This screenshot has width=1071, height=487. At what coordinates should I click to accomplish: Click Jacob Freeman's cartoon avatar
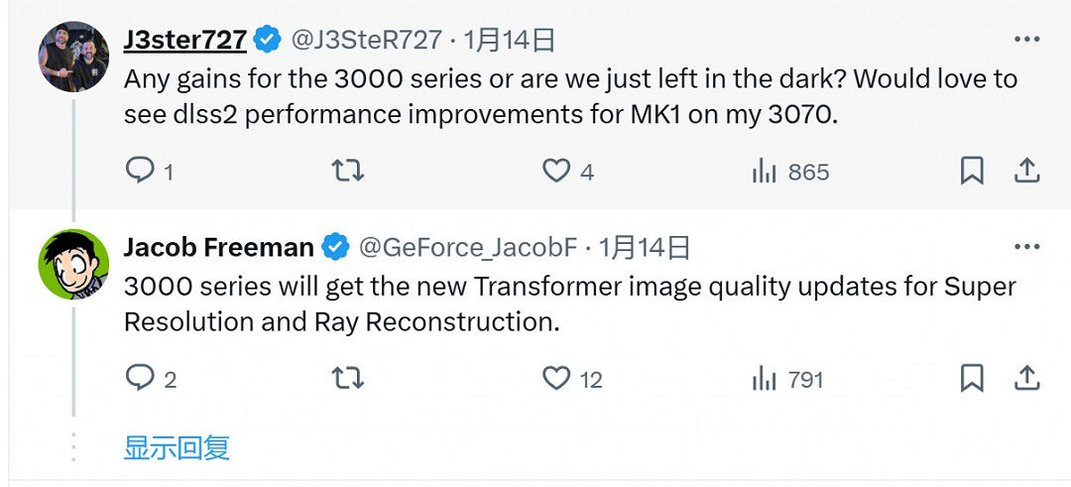tap(73, 264)
